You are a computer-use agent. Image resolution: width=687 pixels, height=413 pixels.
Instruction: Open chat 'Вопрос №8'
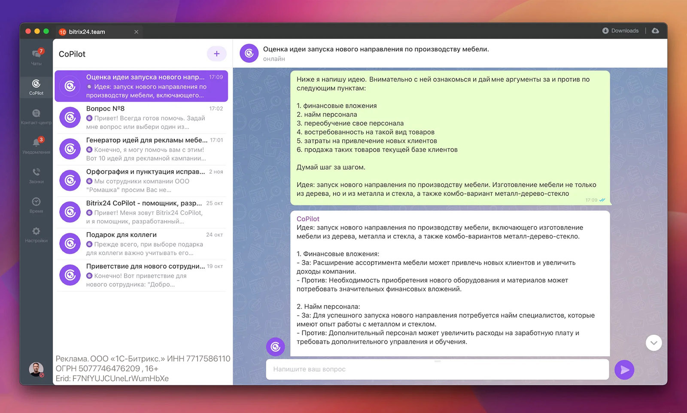(141, 117)
